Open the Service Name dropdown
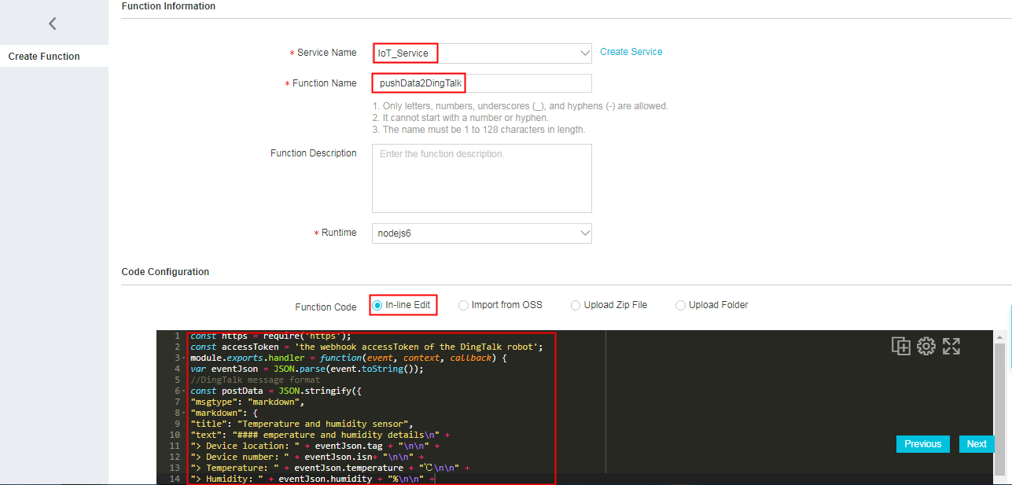1012x485 pixels. [481, 53]
